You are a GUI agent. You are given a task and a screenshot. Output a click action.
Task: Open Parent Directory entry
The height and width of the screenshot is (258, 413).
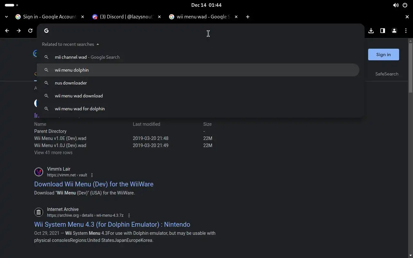50,131
